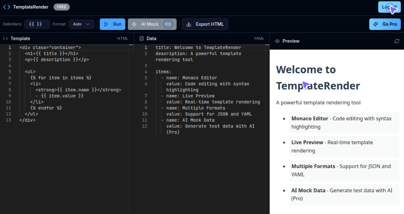Click the sparkles icon on Go Pro button
The width and height of the screenshot is (404, 214).
pyautogui.click(x=376, y=24)
